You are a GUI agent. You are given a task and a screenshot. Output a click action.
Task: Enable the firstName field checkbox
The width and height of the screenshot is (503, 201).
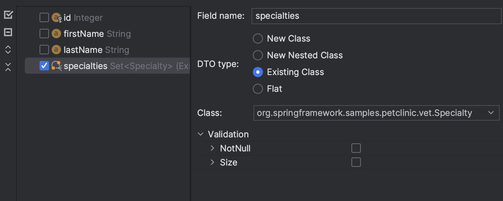click(x=44, y=33)
